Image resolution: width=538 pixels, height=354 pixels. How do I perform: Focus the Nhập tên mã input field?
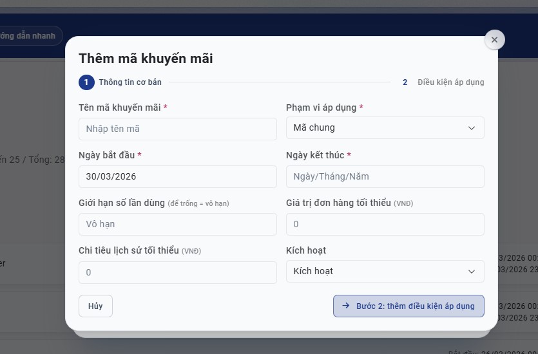point(178,129)
